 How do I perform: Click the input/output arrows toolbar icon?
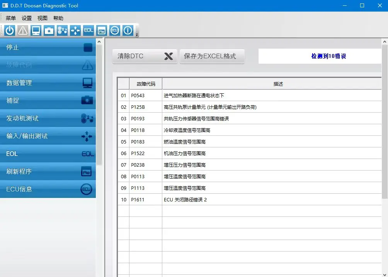coord(75,30)
